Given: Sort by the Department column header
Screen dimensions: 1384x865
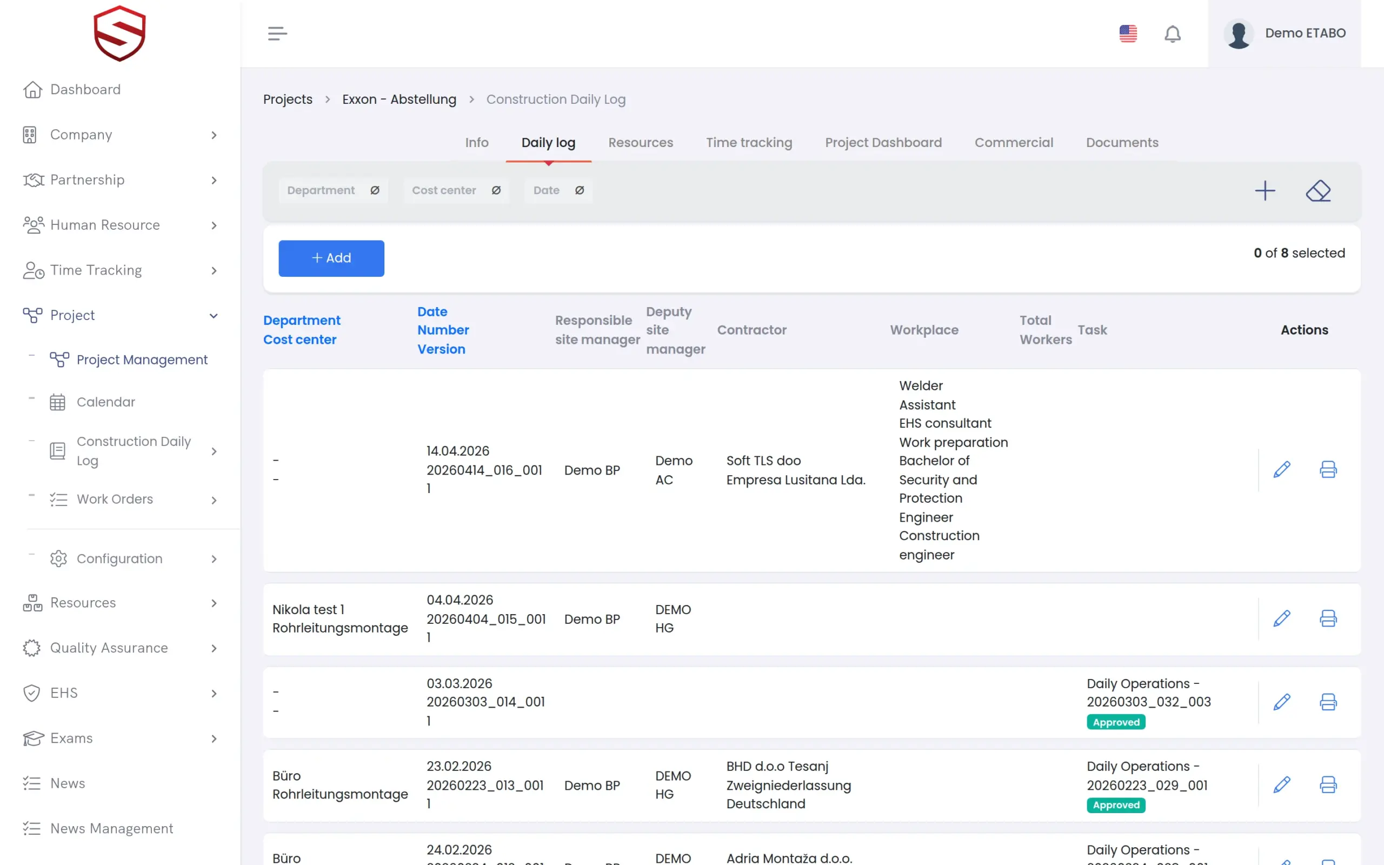Looking at the screenshot, I should [x=301, y=321].
